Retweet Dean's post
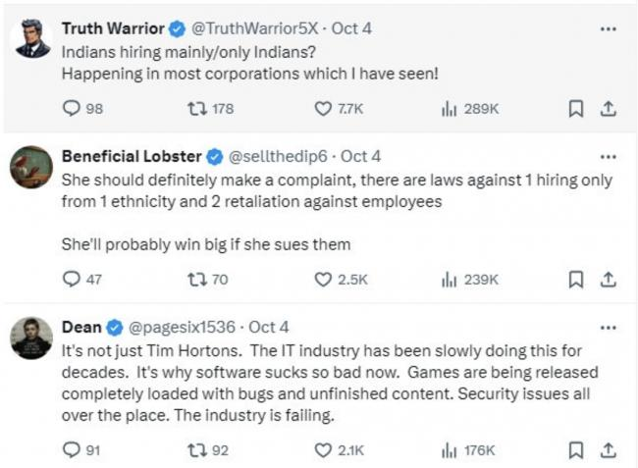638x468 pixels. click(x=195, y=450)
